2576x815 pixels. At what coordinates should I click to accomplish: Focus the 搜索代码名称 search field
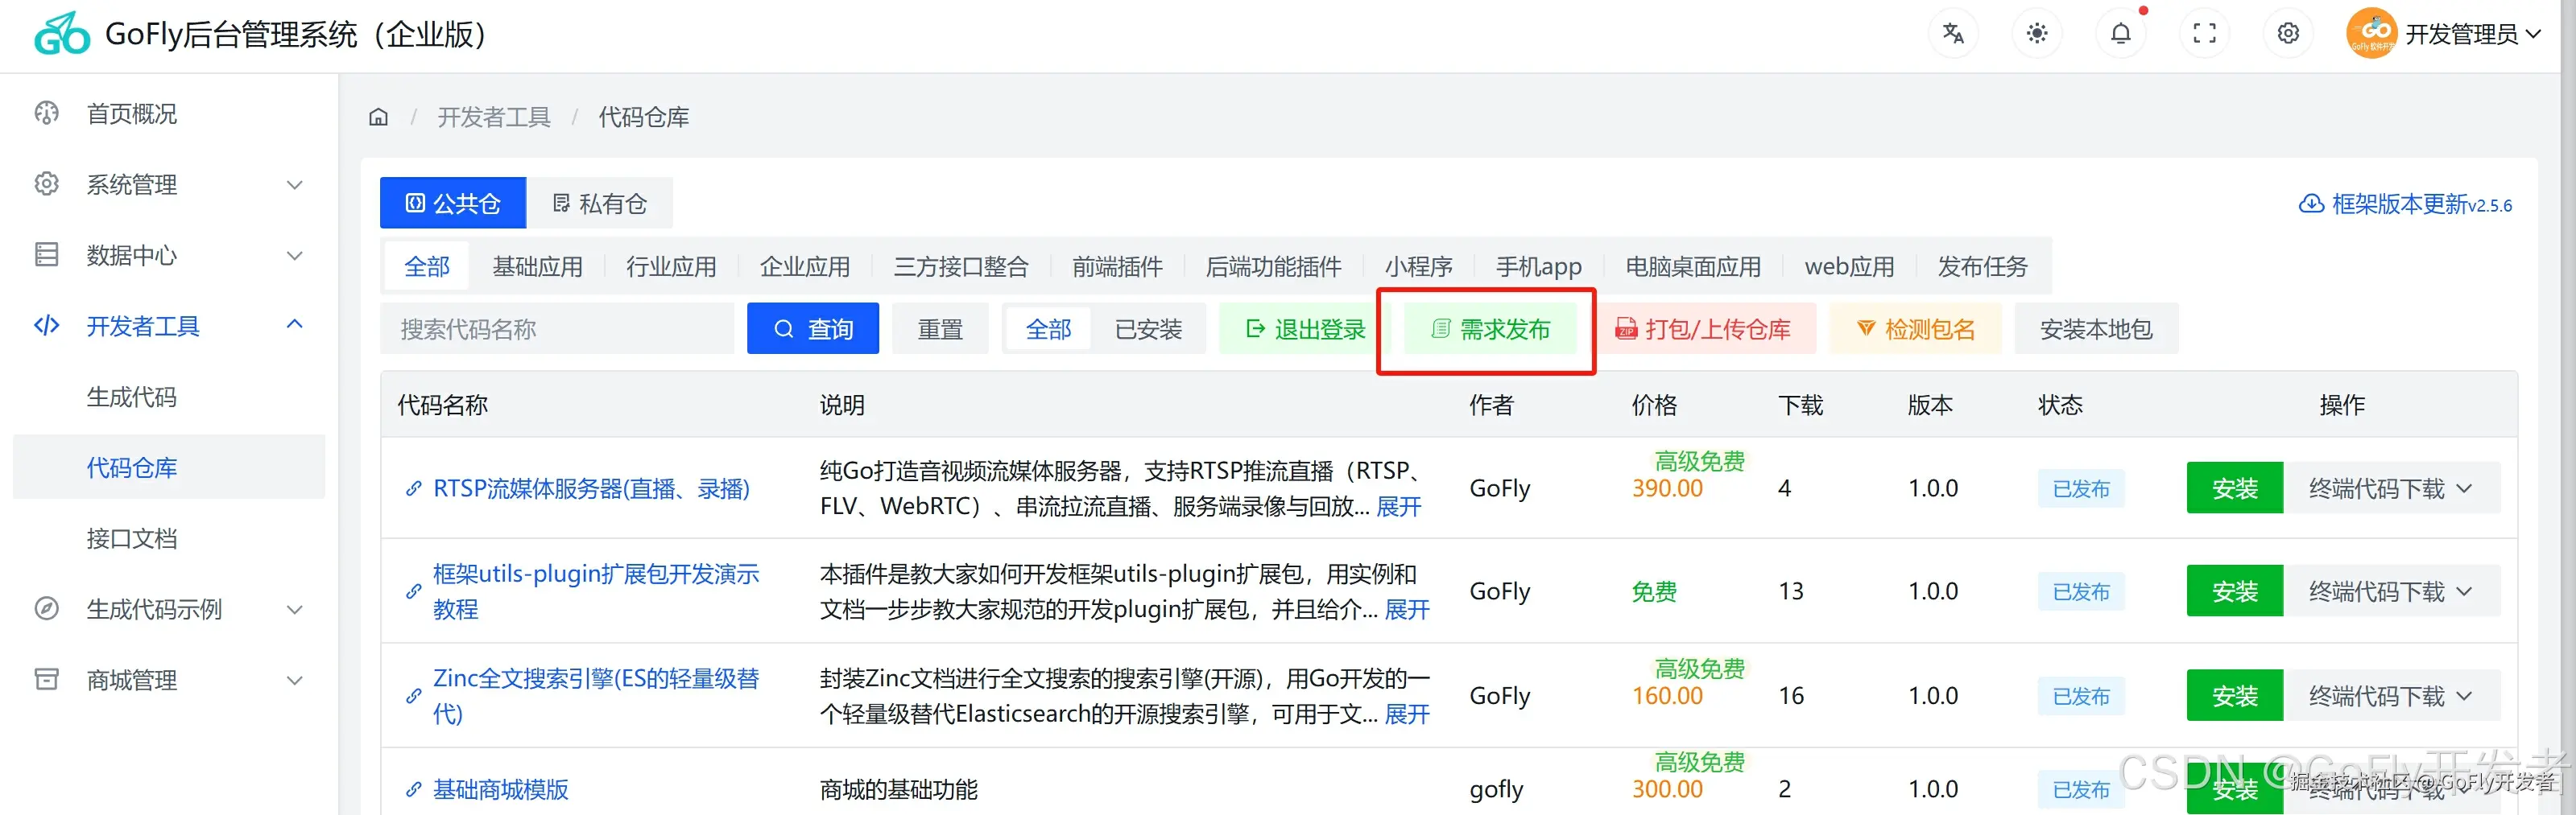coord(557,328)
